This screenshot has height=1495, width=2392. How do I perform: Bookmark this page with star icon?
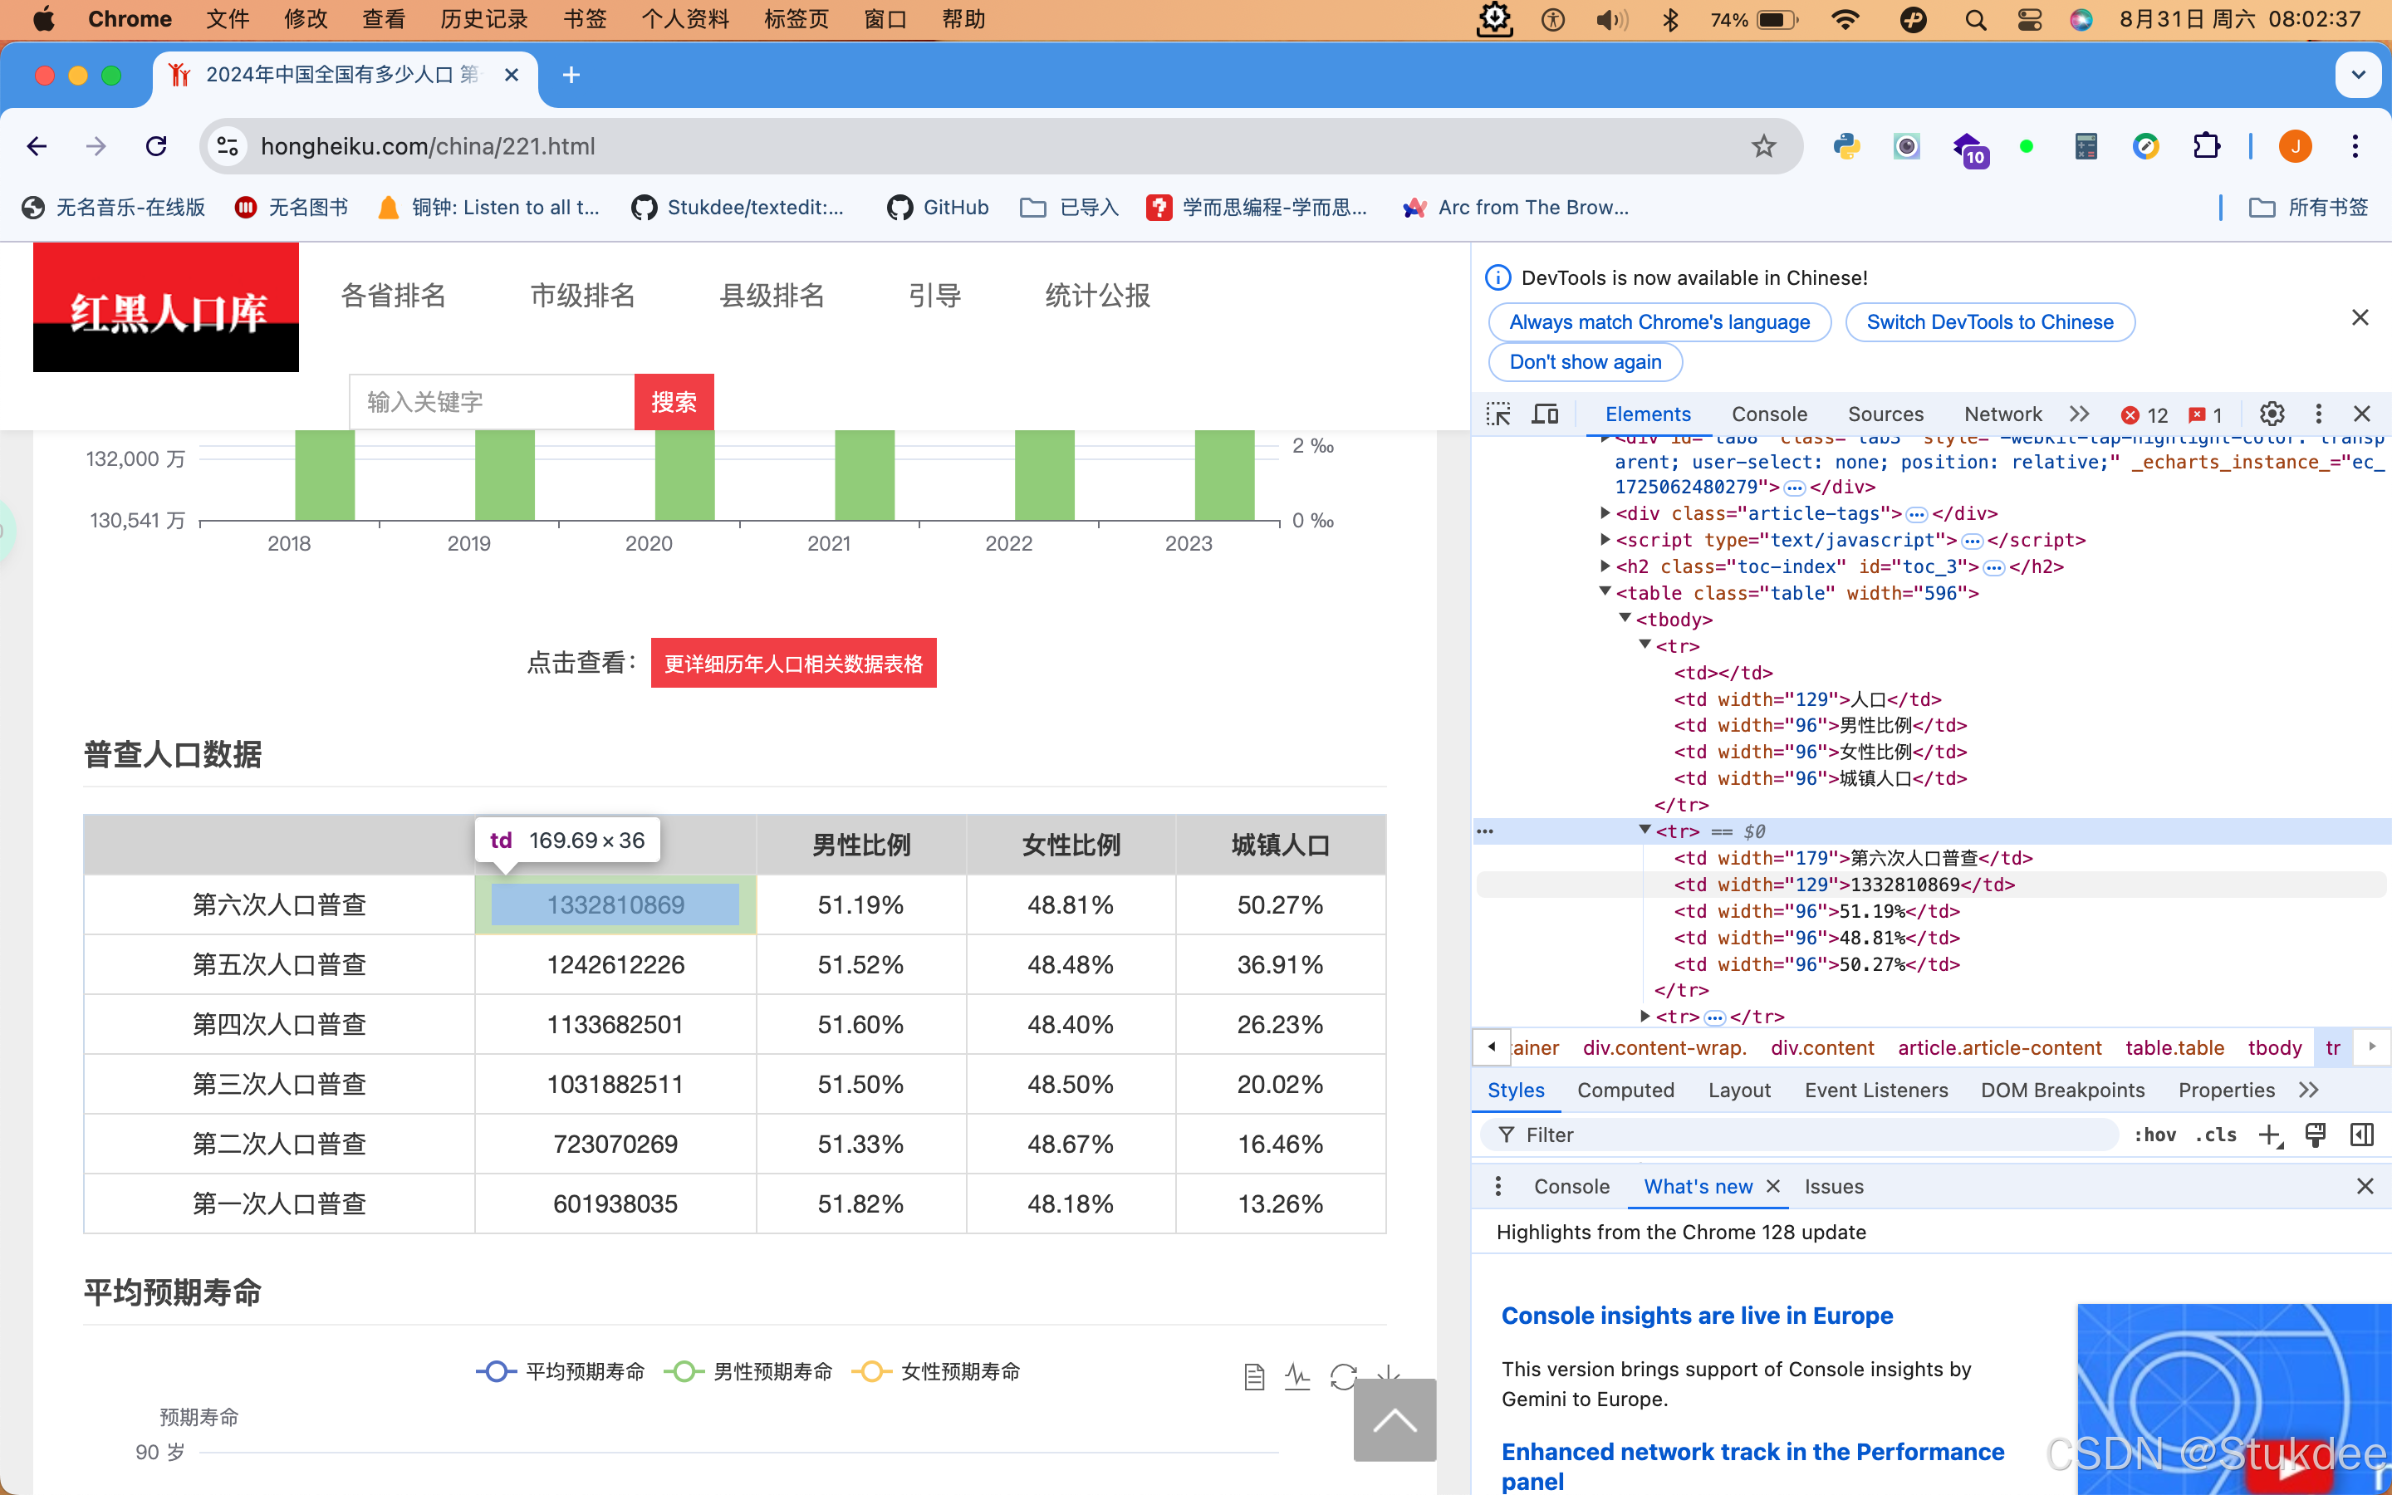[1763, 146]
